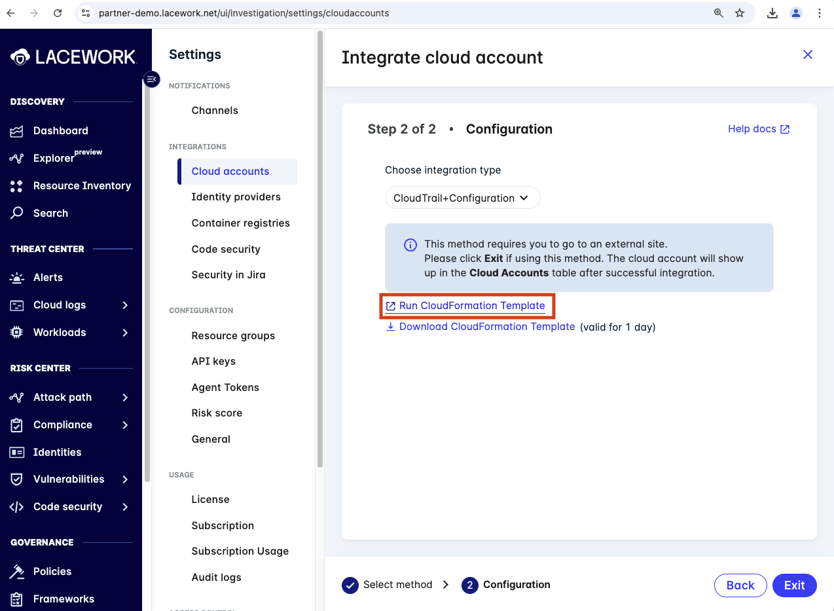Click the Back button

[x=740, y=585]
